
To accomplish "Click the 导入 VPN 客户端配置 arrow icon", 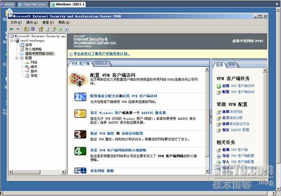I will point(219,162).
